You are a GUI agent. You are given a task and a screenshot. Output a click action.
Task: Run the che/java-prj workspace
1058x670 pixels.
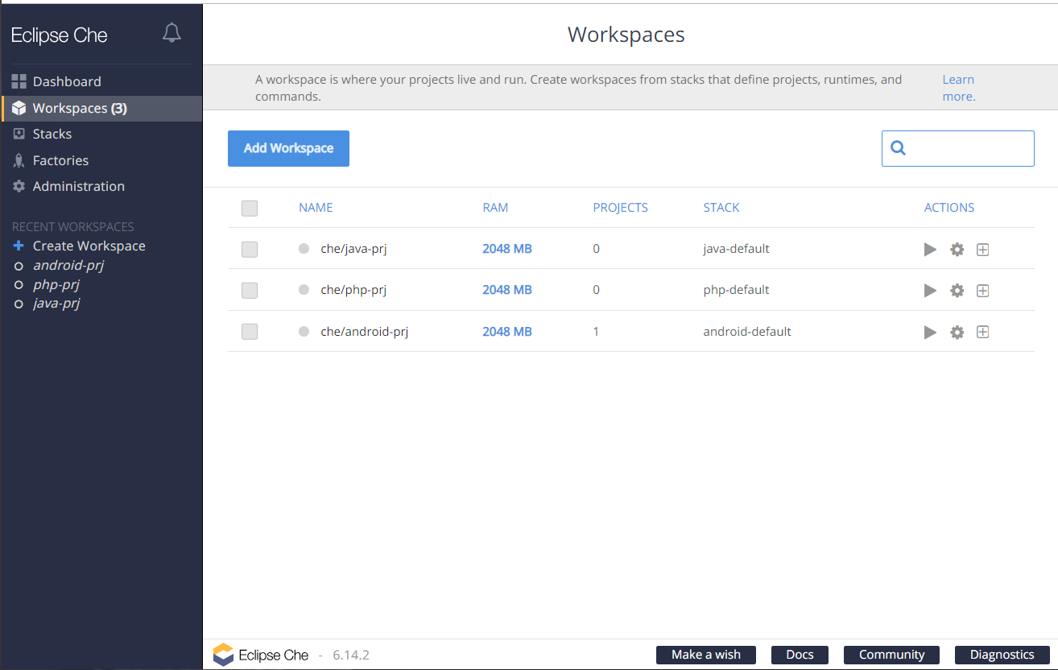pyautogui.click(x=930, y=250)
